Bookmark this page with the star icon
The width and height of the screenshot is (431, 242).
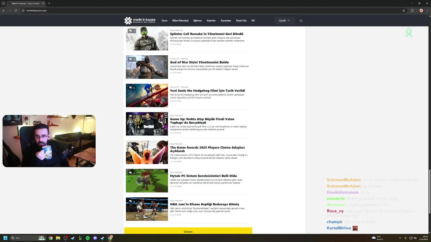click(x=404, y=10)
